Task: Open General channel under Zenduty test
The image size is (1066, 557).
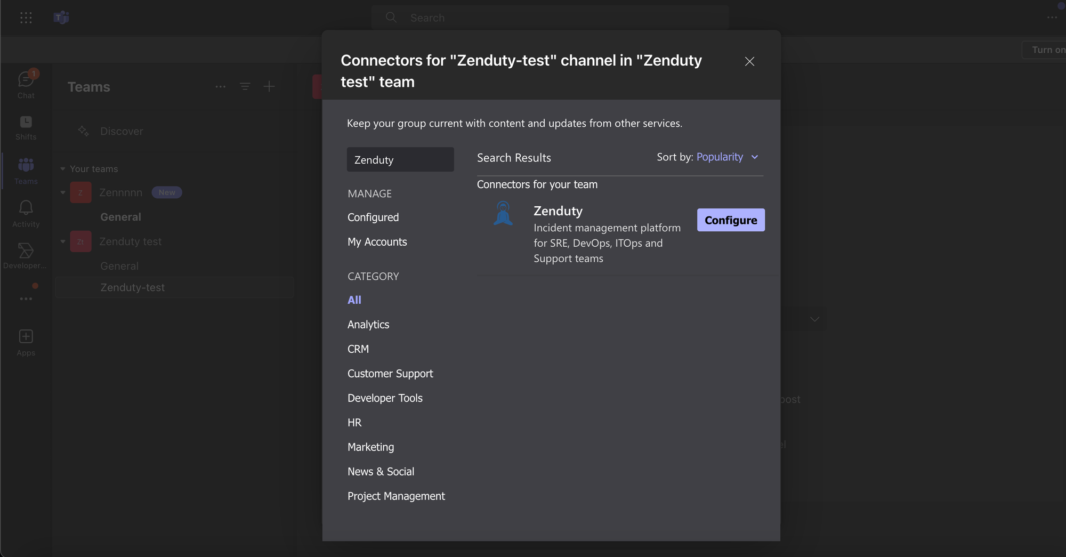Action: (119, 266)
